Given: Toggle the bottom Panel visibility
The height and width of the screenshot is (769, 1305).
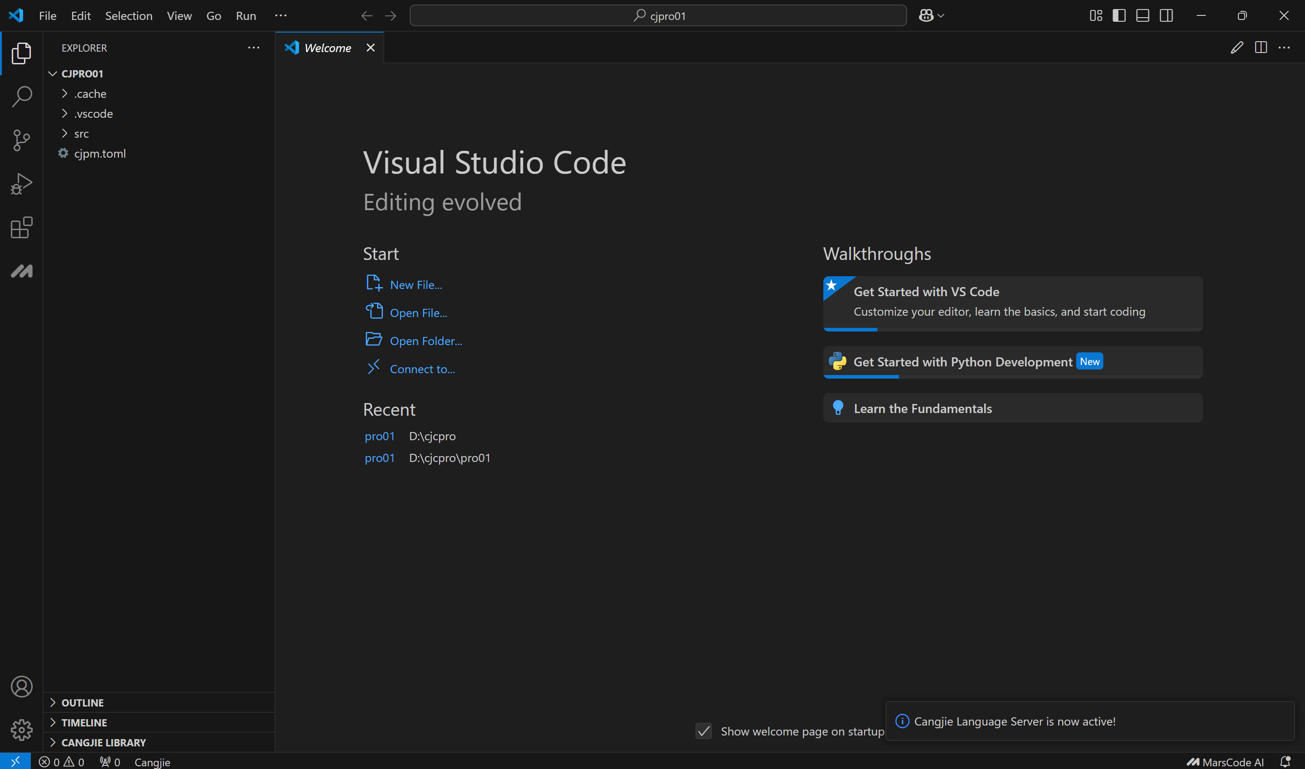Looking at the screenshot, I should (x=1143, y=15).
